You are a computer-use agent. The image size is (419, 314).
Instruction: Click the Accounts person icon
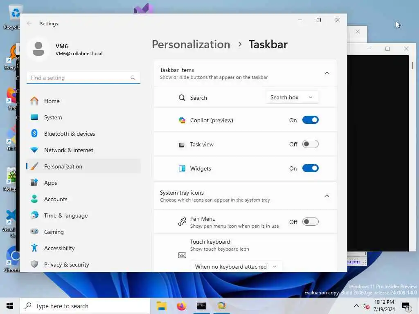(x=34, y=199)
